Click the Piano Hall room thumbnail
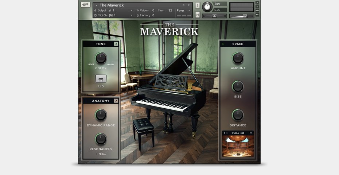Screen dimensions: 339x175 click(238, 146)
